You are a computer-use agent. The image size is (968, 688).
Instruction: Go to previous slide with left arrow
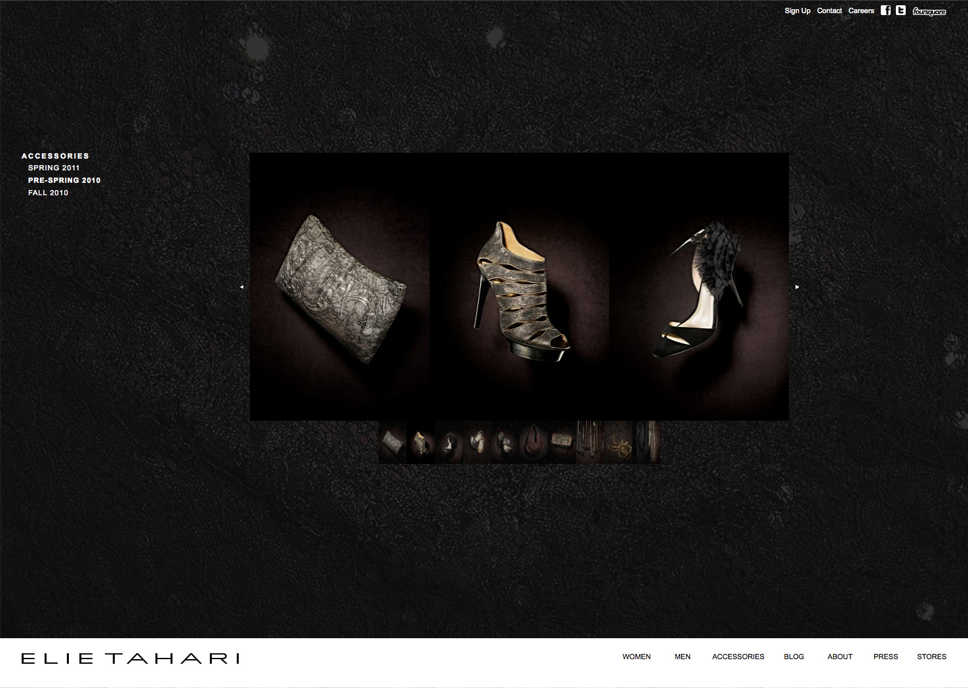[x=241, y=287]
